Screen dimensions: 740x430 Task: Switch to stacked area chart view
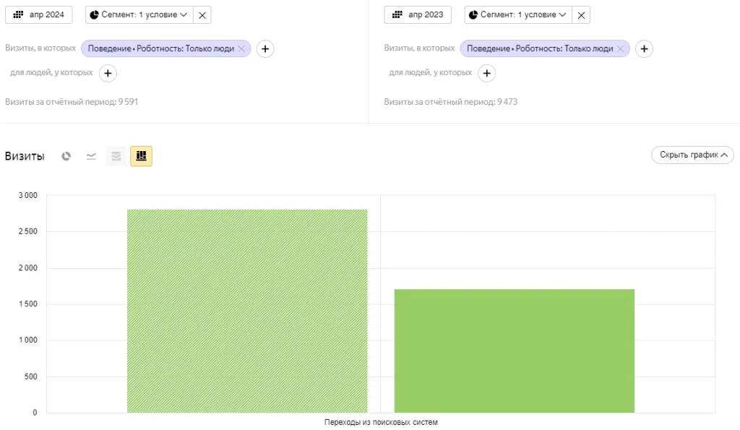coord(116,156)
